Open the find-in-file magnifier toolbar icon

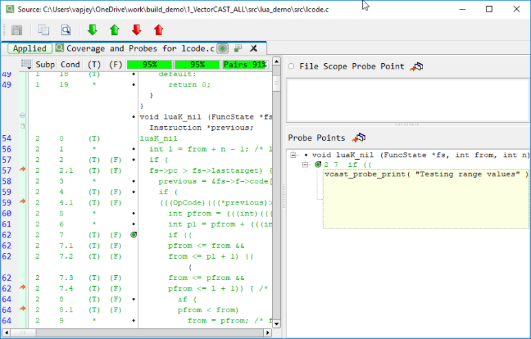coord(65,30)
